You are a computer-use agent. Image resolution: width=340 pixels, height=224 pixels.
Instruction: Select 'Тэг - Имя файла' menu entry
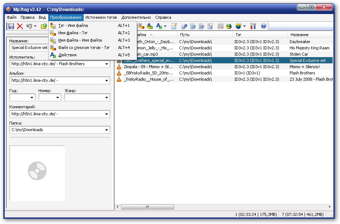click(x=73, y=26)
